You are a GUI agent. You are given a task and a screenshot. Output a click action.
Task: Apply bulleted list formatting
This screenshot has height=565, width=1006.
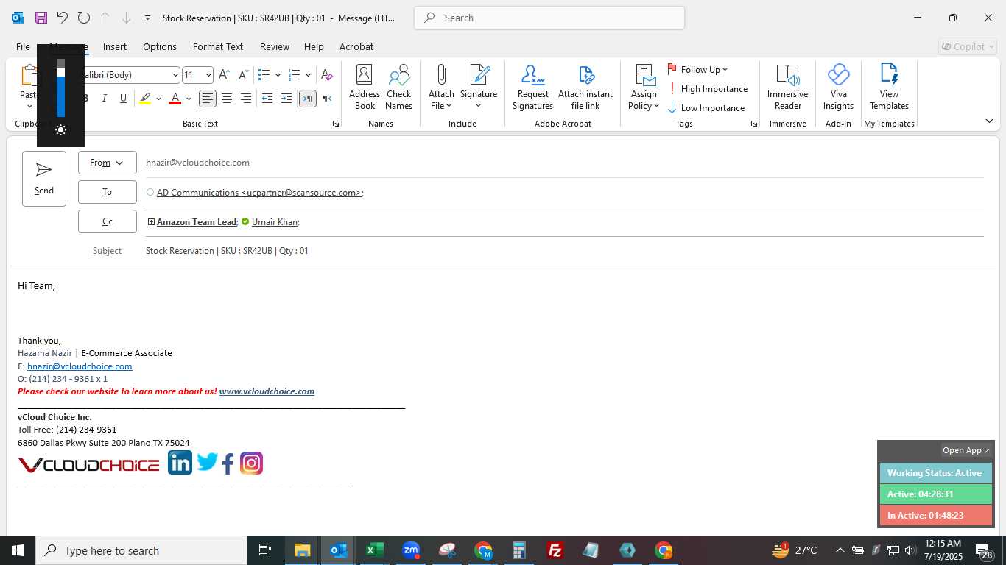pos(264,75)
